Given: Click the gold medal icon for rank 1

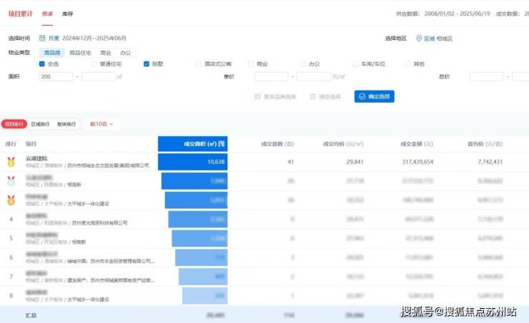Looking at the screenshot, I should [11, 162].
